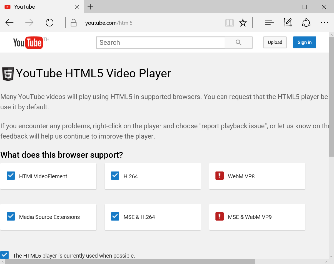Open a new tab with plus button
334x264 pixels.
point(90,7)
